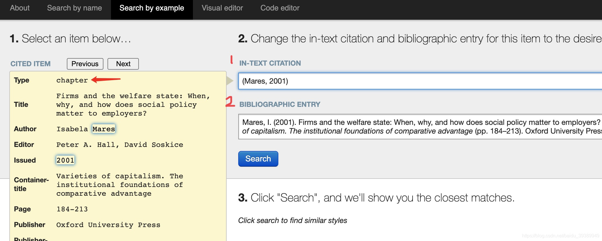Click 'Click search to find similar styles' text

pos(293,221)
